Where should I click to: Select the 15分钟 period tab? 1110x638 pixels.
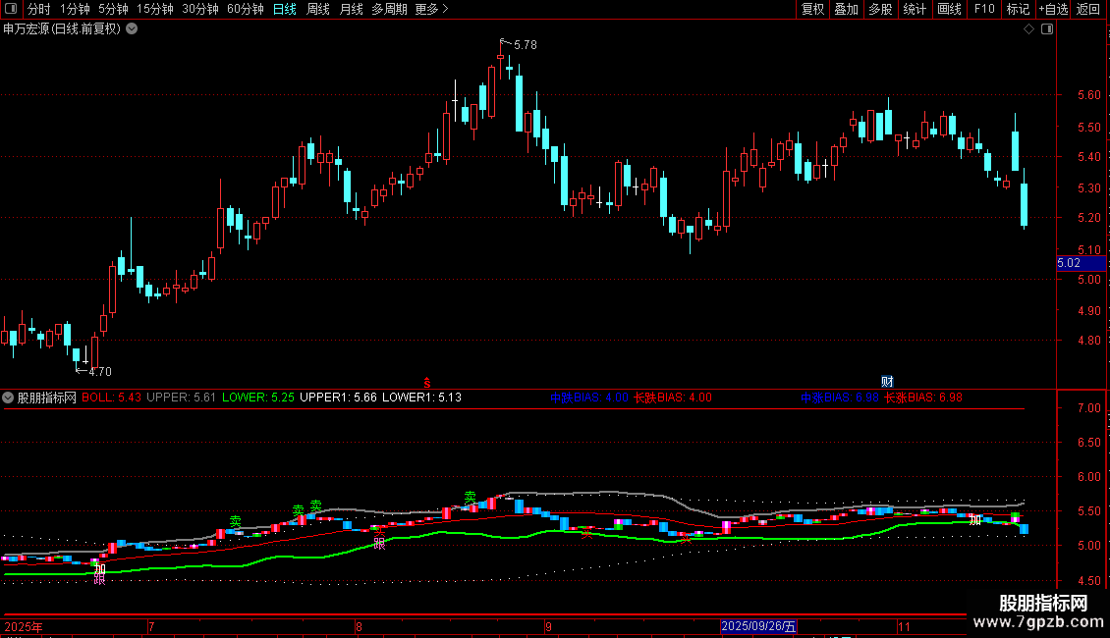click(x=155, y=9)
